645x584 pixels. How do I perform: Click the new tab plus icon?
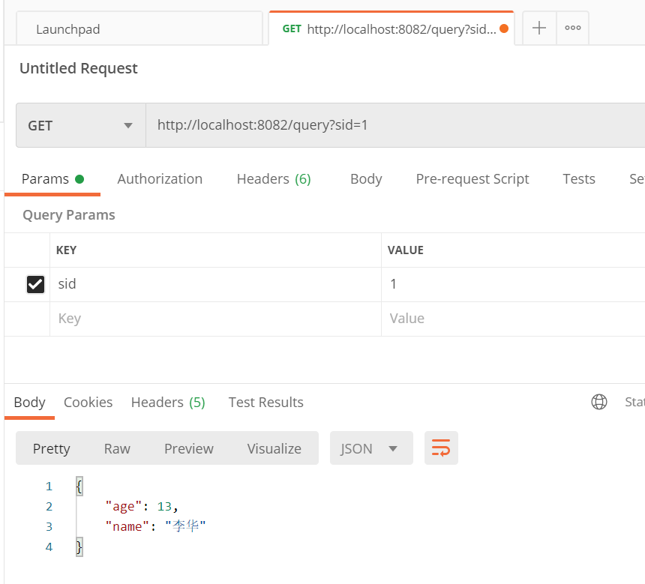point(539,28)
